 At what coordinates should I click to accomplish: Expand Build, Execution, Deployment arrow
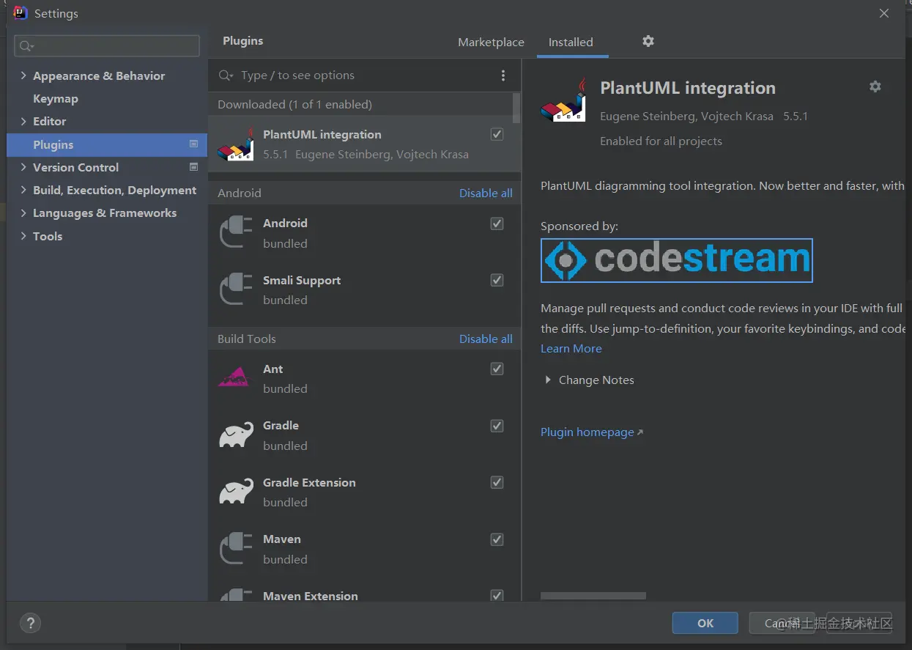coord(23,190)
